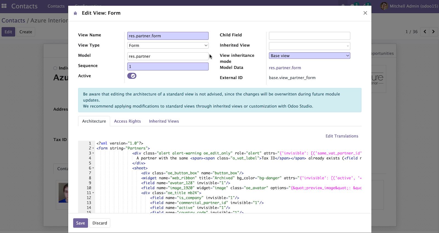Open the debug tools icon in top bar
The height and width of the screenshot is (233, 439).
pyautogui.click(x=343, y=5)
